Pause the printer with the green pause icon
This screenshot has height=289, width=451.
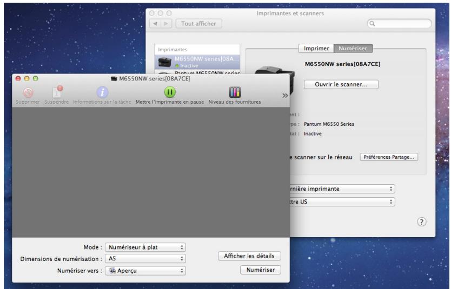170,93
